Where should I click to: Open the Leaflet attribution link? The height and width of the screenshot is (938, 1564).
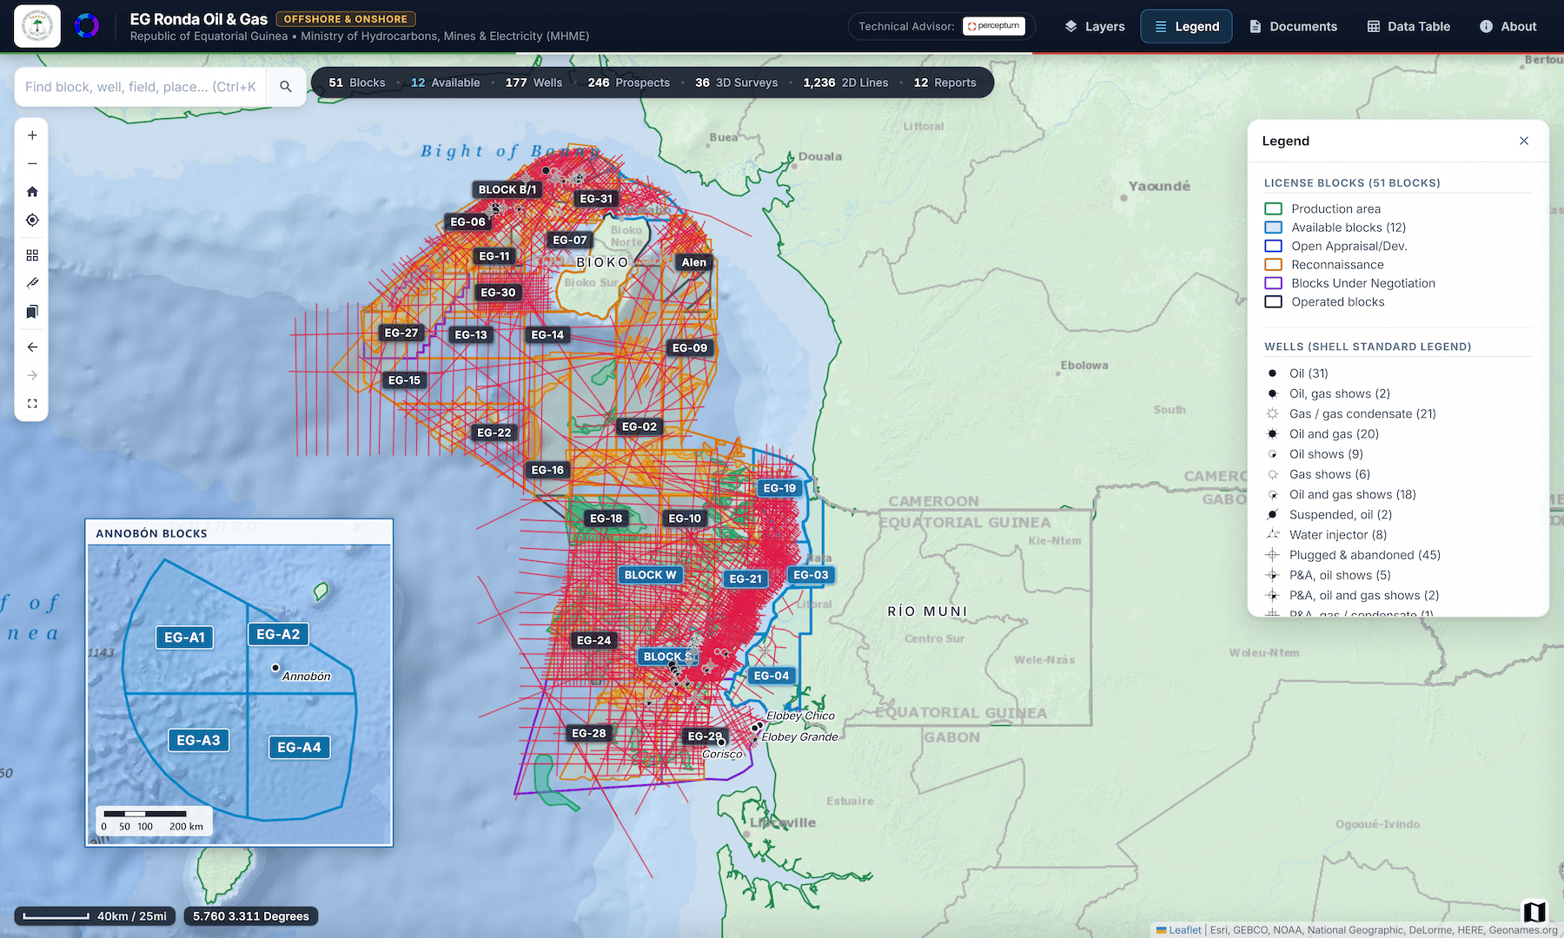1184,929
